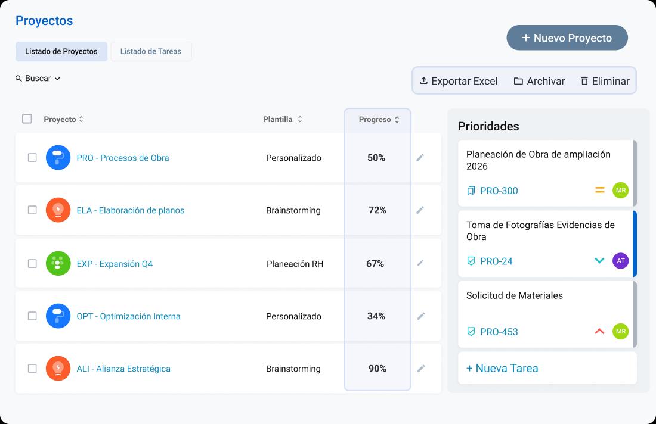Click the blue OPT project icon

click(x=58, y=316)
